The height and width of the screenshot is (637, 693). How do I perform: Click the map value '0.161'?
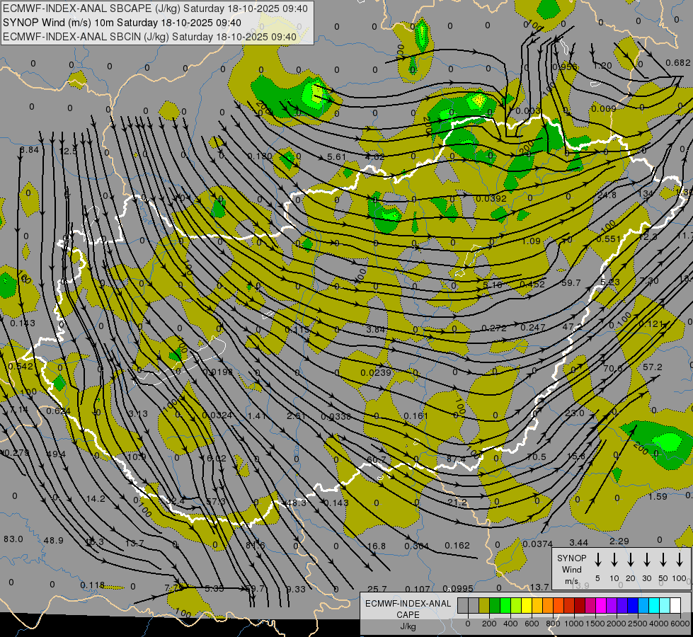[x=416, y=415]
